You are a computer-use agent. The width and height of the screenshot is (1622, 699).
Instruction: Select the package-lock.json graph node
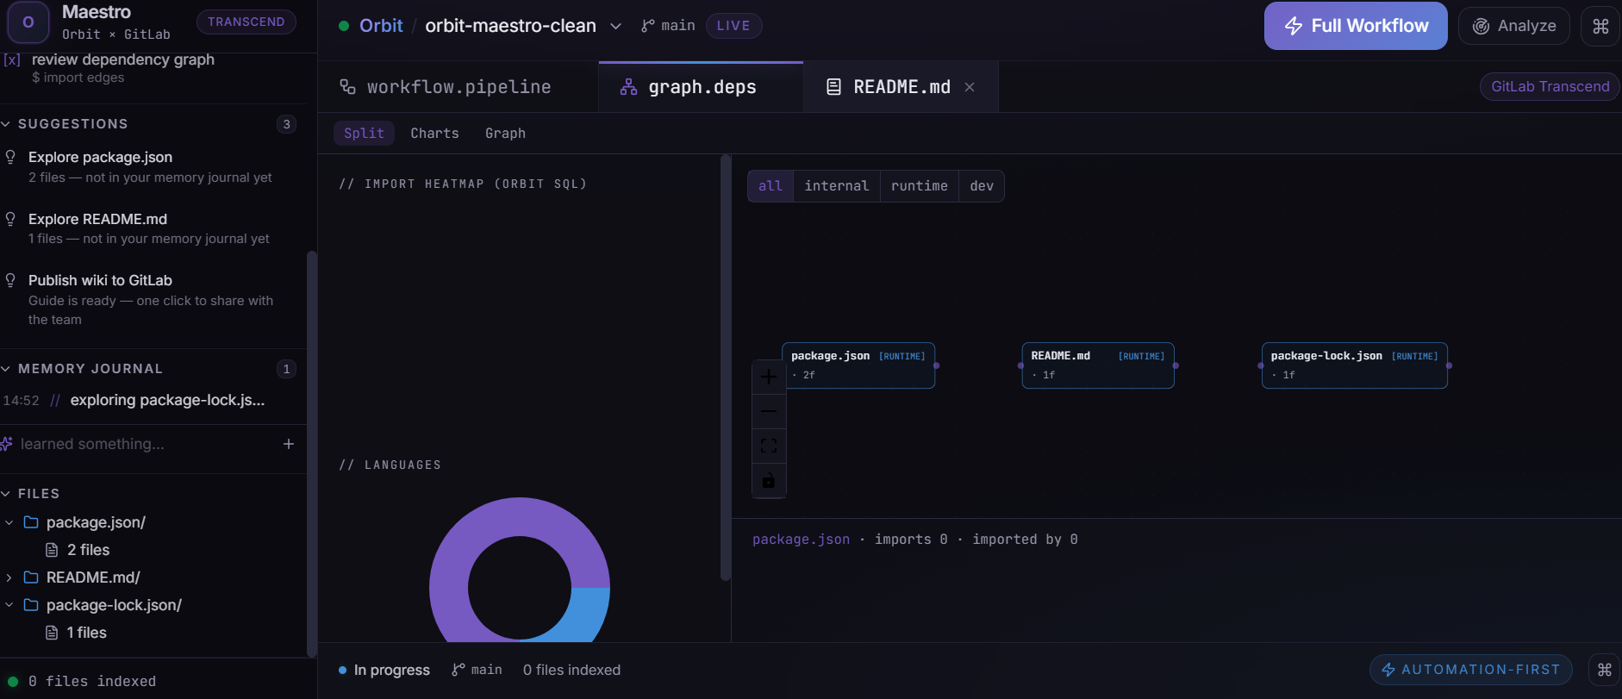pos(1355,365)
